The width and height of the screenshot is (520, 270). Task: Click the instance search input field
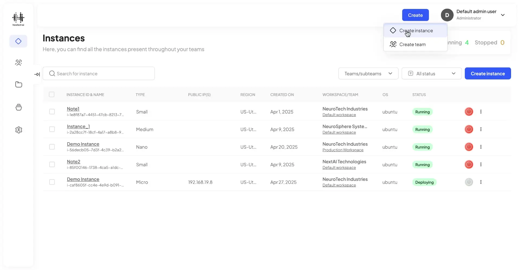[x=99, y=73]
